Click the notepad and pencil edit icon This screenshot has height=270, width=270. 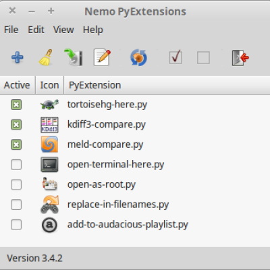pyautogui.click(x=103, y=57)
